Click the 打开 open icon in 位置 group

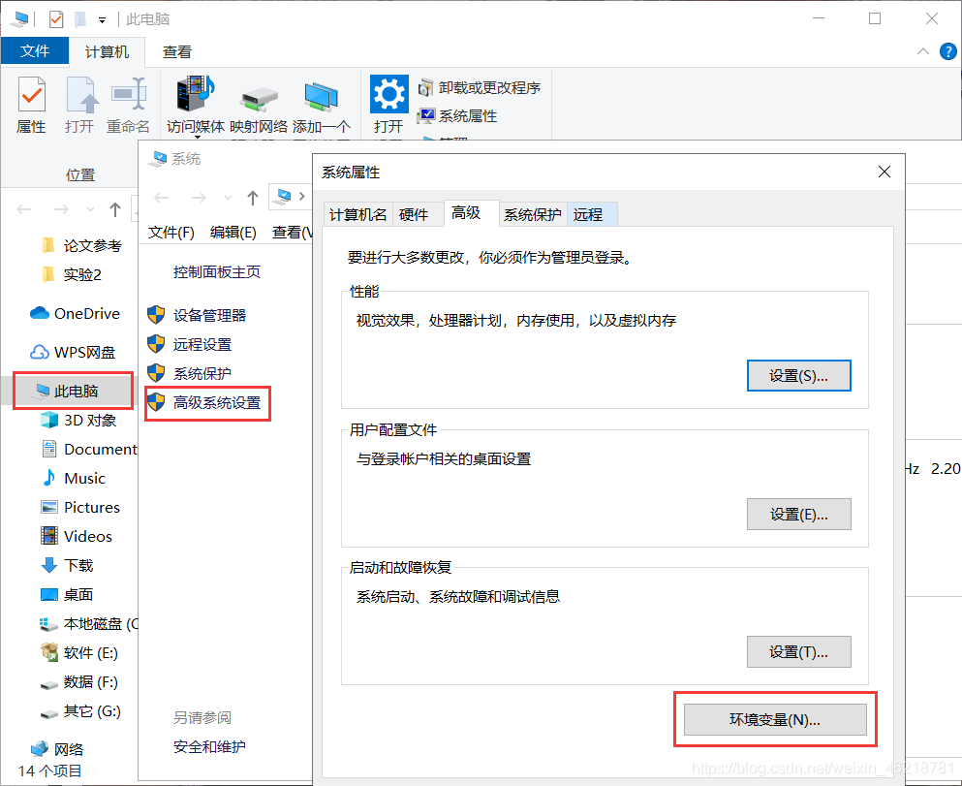[80, 105]
